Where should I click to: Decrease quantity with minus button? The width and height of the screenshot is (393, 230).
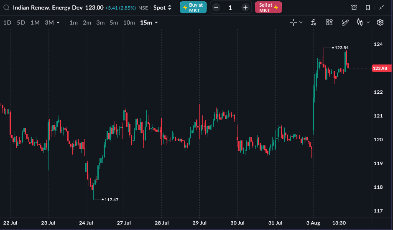pos(216,7)
